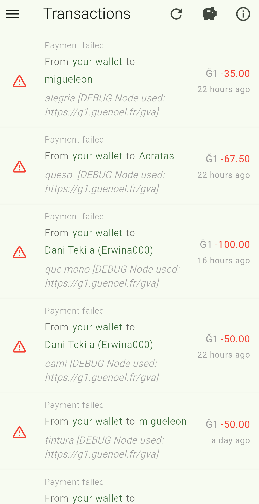Select the Ğ1 -67.50 amount
This screenshot has width=259, height=504.
[228, 159]
